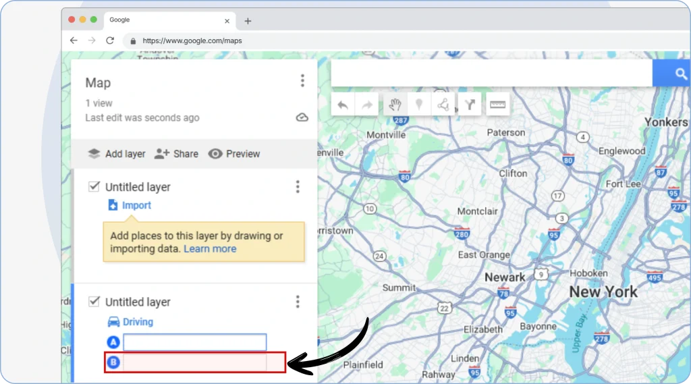Image resolution: width=691 pixels, height=384 pixels.
Task: Select the add directions tool
Action: [470, 105]
